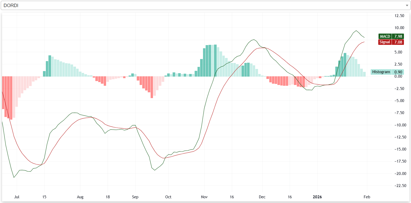411x203 pixels.
Task: Click the green MACD series label
Action: [385, 36]
